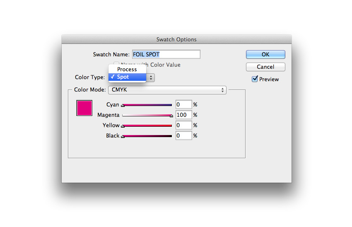The height and width of the screenshot is (227, 352).
Task: Click the Yellow percentage value field
Action: 183,125
